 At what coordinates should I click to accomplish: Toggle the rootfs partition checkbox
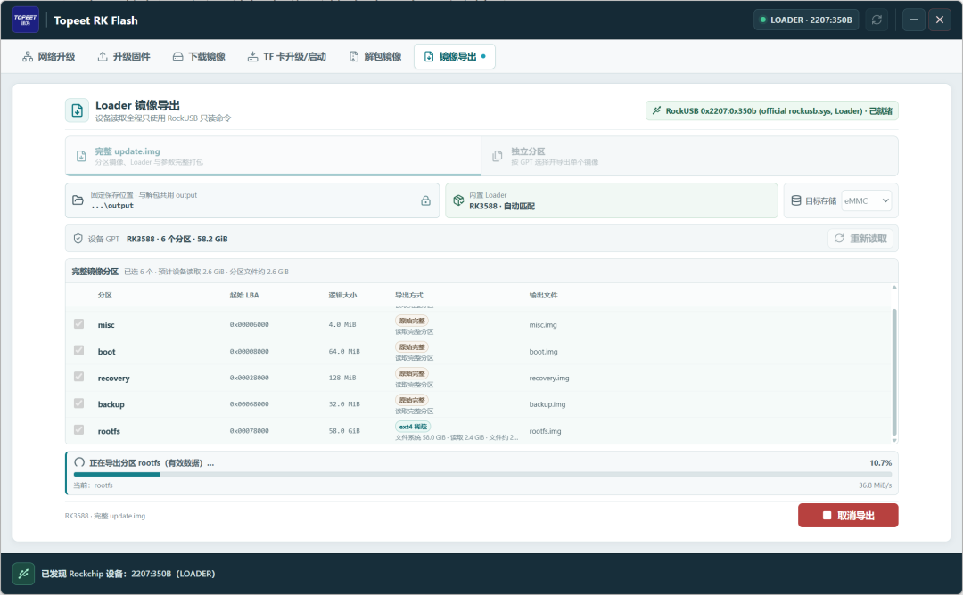79,430
